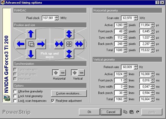Select negative vertical sync polarity
Image resolution: width=166 pixels, height=119 pixels.
click(x=82, y=73)
